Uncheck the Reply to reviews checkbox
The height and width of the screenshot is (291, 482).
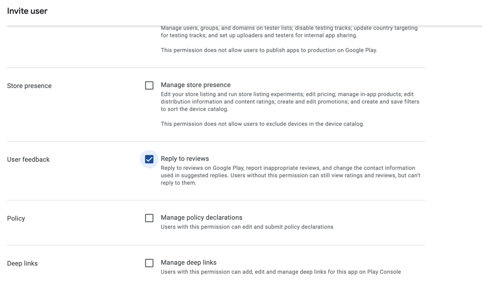point(149,159)
